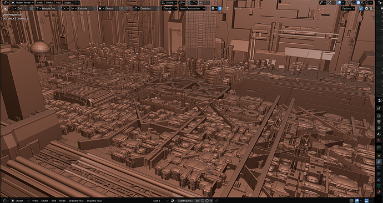Viewport: 383px width, 203px height.
Task: Click the help question-mark icon
Action: tap(228, 8)
